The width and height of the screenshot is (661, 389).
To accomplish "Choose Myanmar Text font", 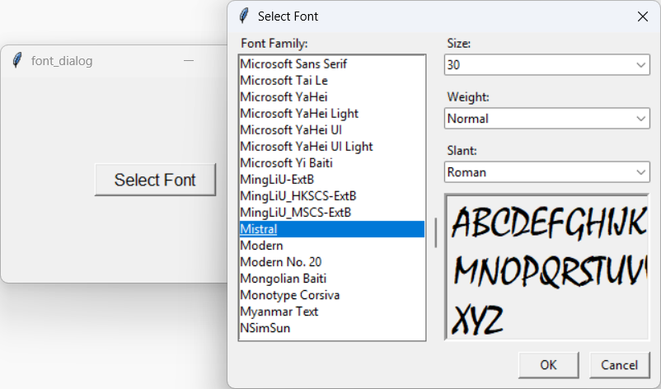I will pos(332,312).
